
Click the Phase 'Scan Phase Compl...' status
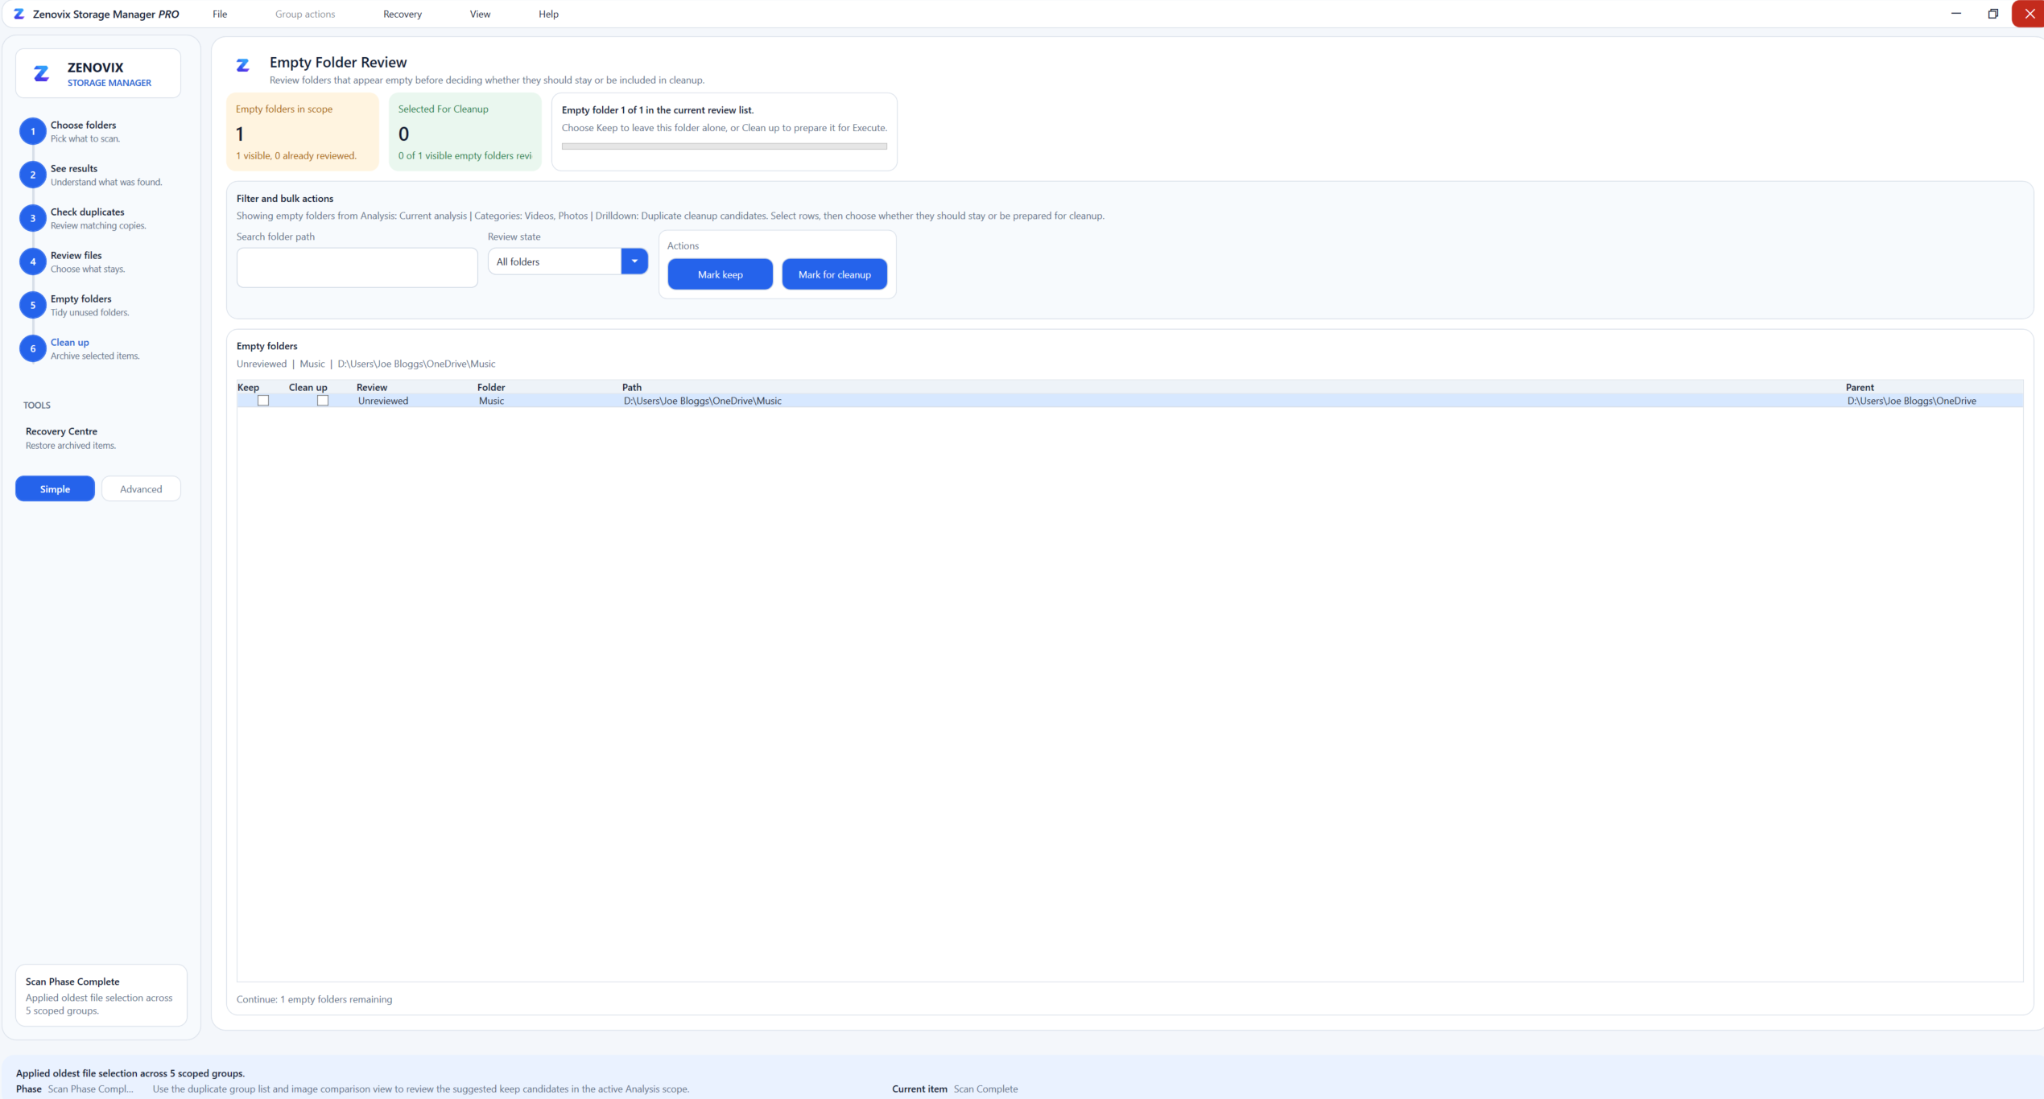(91, 1089)
